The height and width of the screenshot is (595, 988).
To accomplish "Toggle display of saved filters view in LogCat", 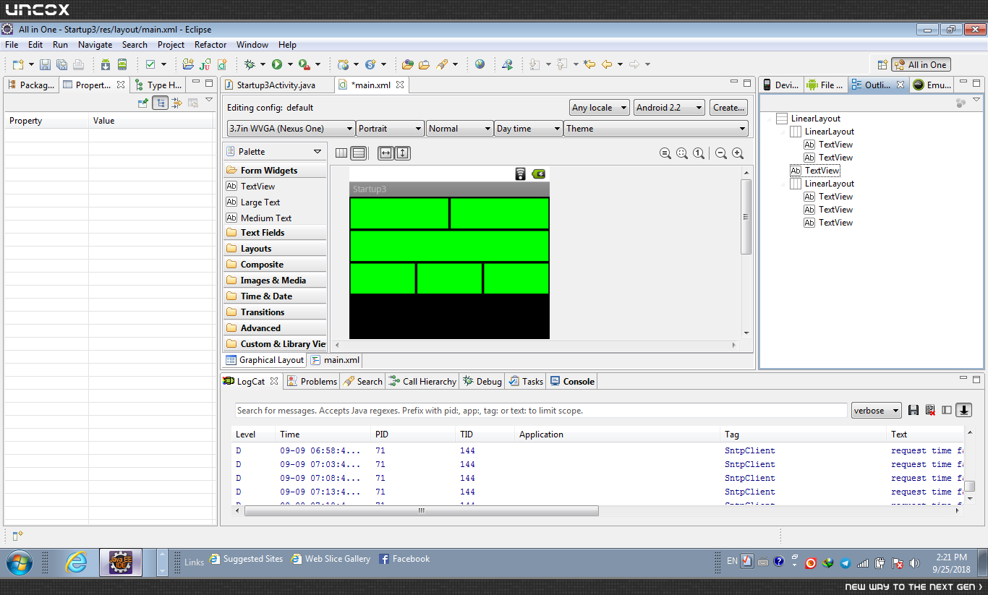I will point(947,411).
